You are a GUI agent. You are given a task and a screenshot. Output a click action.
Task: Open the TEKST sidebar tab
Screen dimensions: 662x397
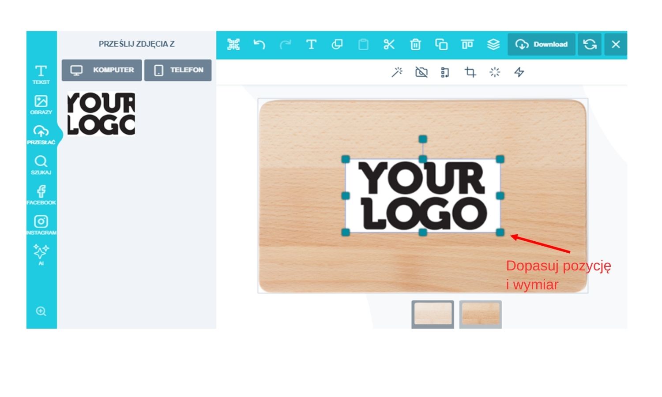[41, 75]
